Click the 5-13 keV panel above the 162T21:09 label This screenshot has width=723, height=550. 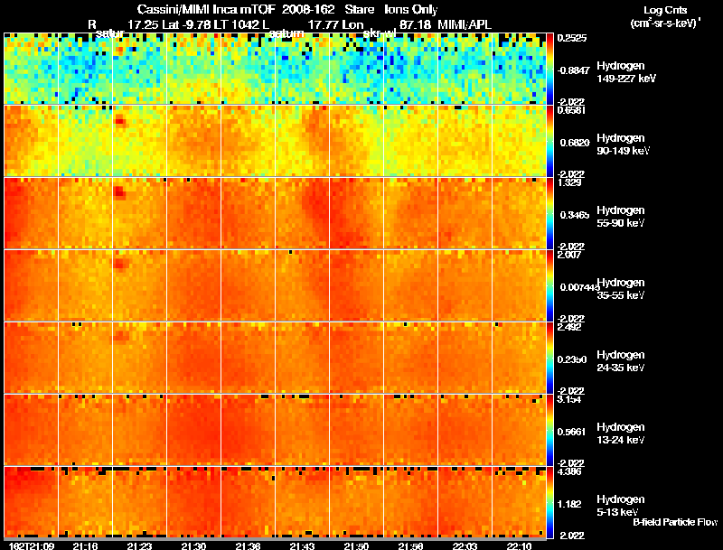(x=32, y=502)
